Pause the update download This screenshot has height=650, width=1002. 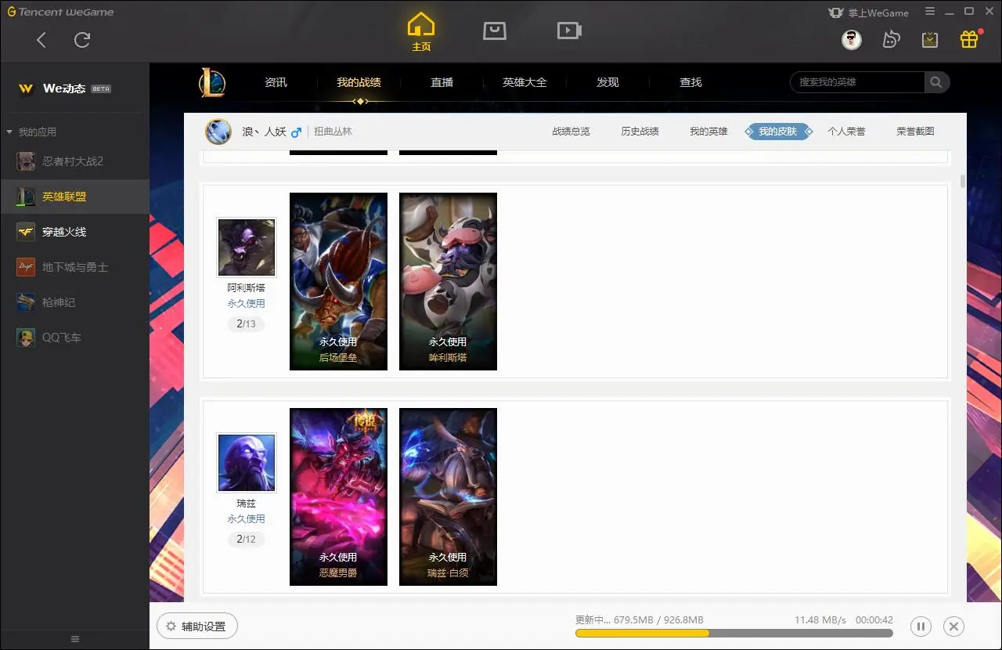pyautogui.click(x=921, y=627)
